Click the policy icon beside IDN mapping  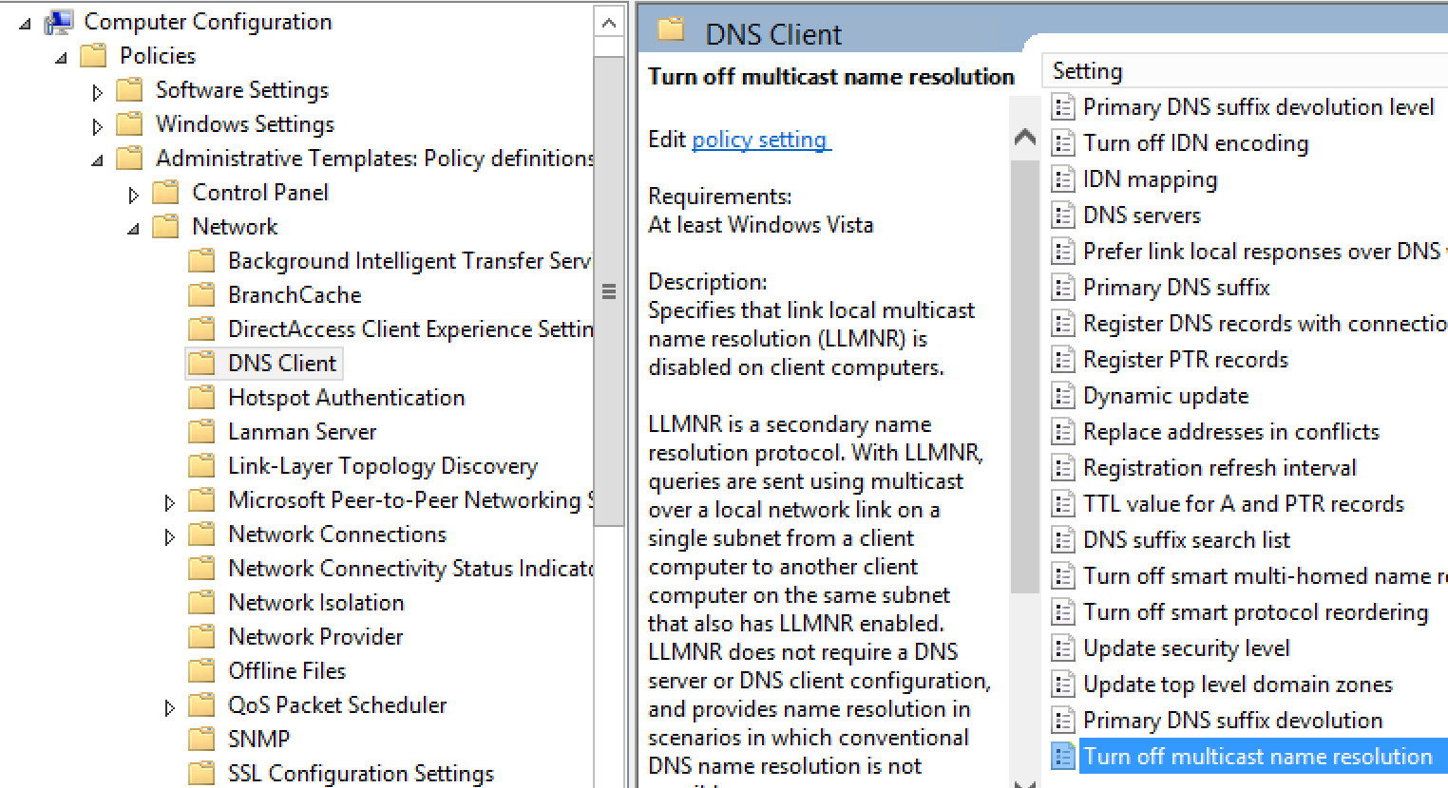1063,179
